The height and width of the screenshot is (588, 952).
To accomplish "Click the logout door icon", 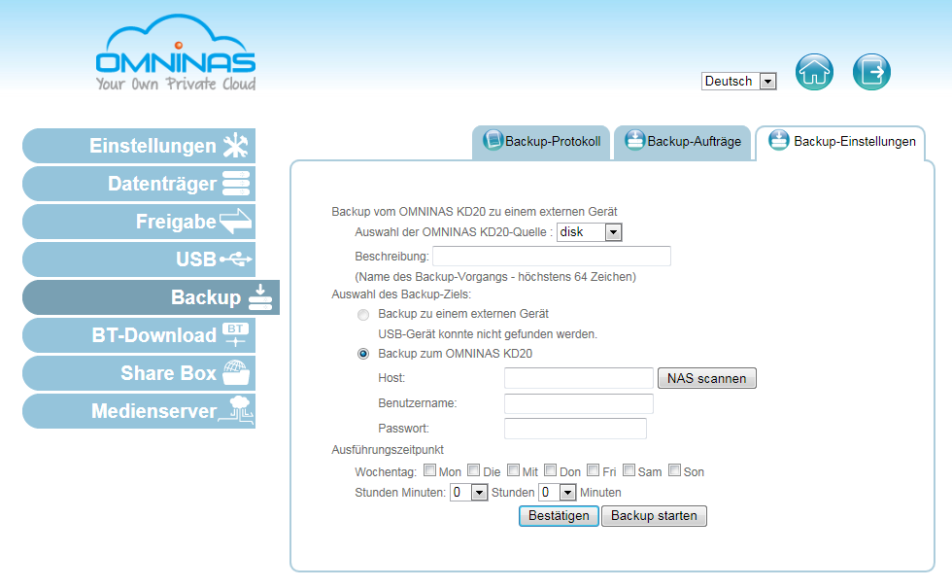I will click(x=871, y=72).
